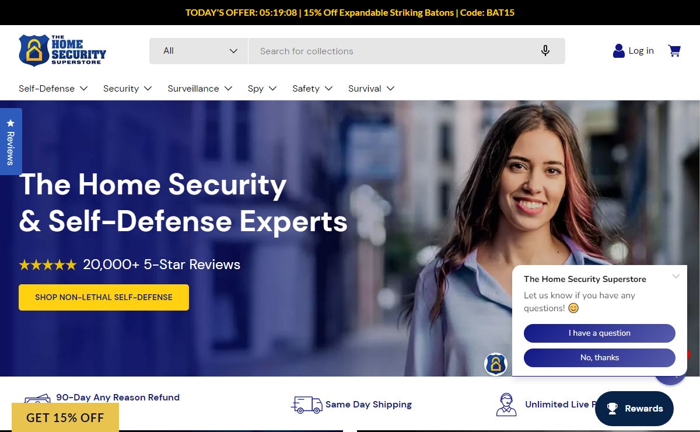Click the 90-Day Any Reason Refund text

(118, 398)
